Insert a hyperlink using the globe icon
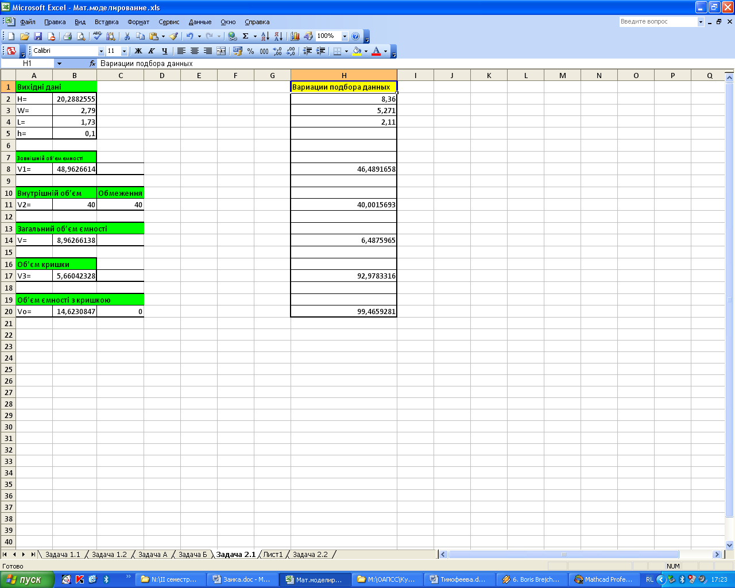735x588 pixels. click(232, 36)
